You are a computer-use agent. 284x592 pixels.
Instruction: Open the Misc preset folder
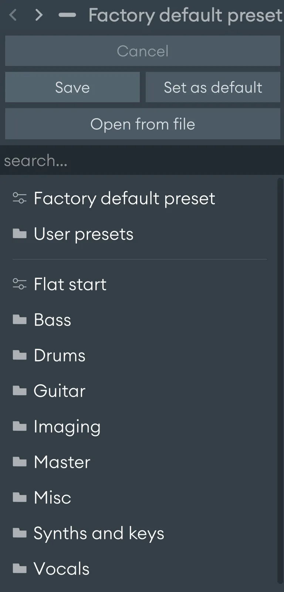click(x=52, y=497)
